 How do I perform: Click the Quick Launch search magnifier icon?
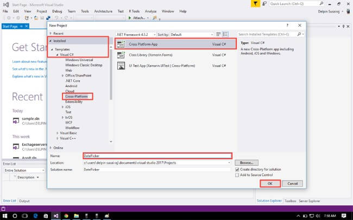[322, 4]
